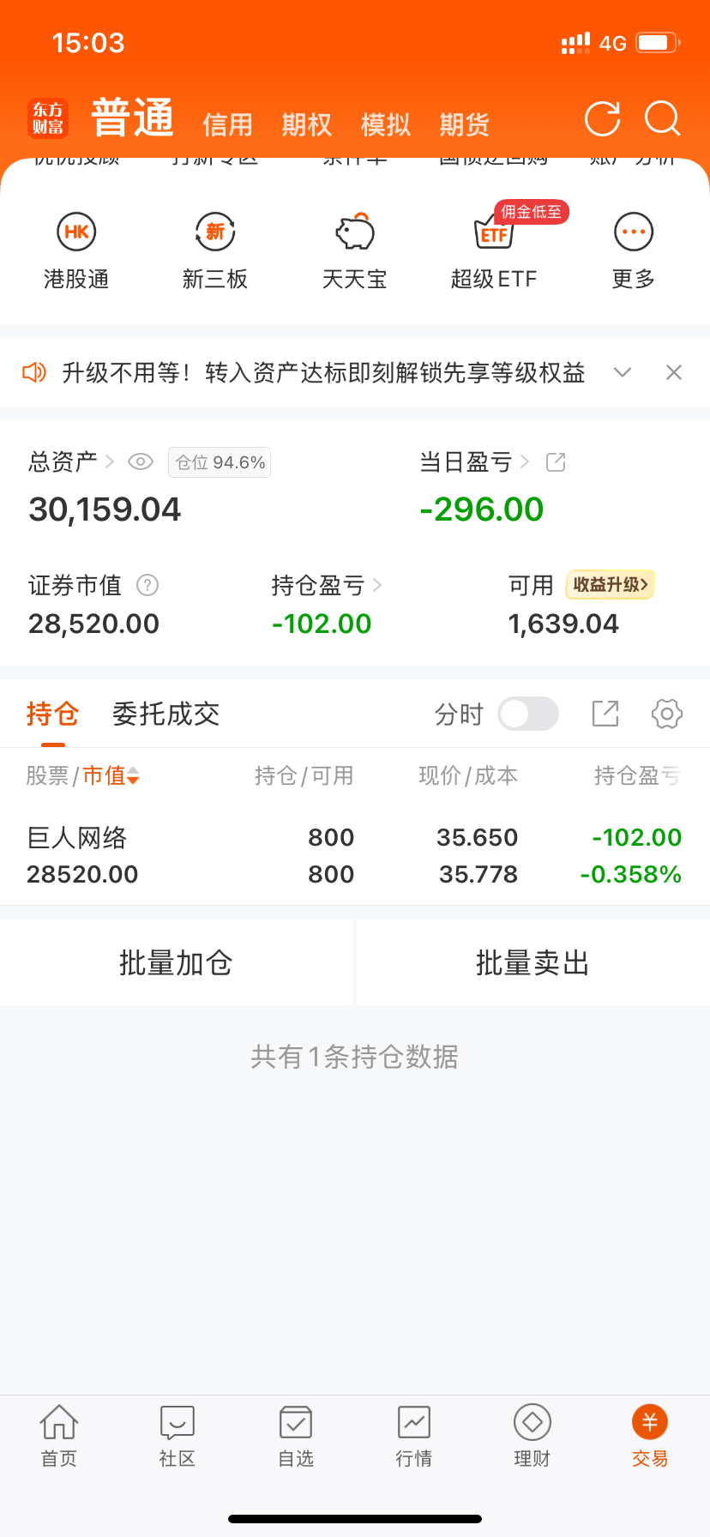The width and height of the screenshot is (710, 1537).
Task: Toggle the 分时 switch
Action: pyautogui.click(x=528, y=714)
